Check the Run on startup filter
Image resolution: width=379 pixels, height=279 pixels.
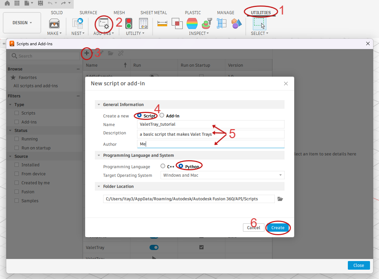point(17,148)
